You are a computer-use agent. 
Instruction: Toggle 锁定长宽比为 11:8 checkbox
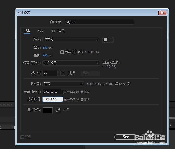point(62,52)
